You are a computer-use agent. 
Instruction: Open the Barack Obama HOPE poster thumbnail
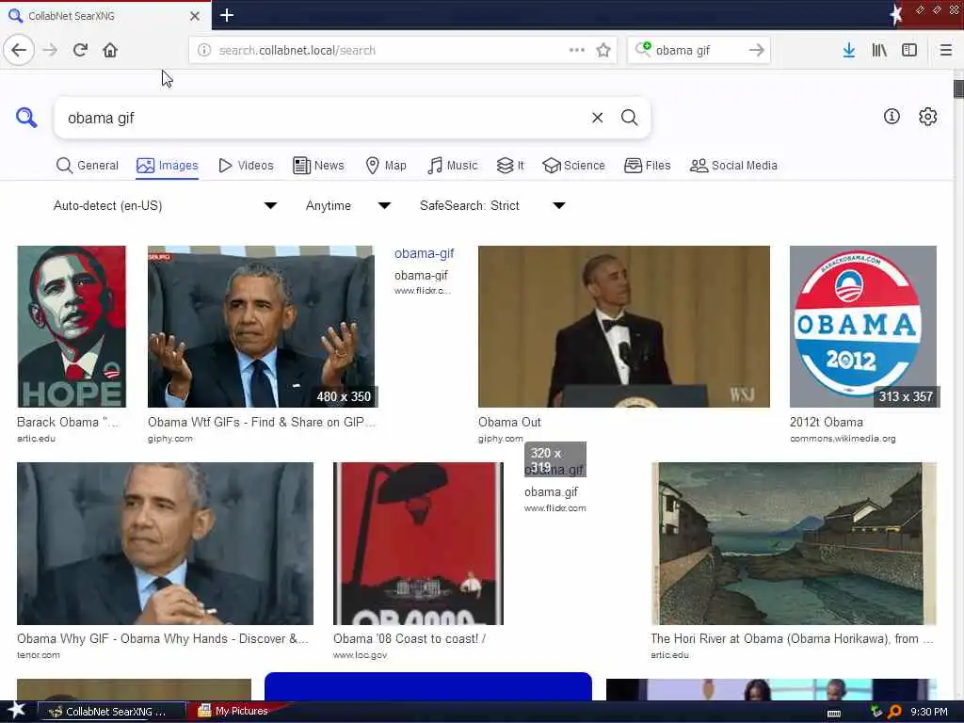point(72,327)
